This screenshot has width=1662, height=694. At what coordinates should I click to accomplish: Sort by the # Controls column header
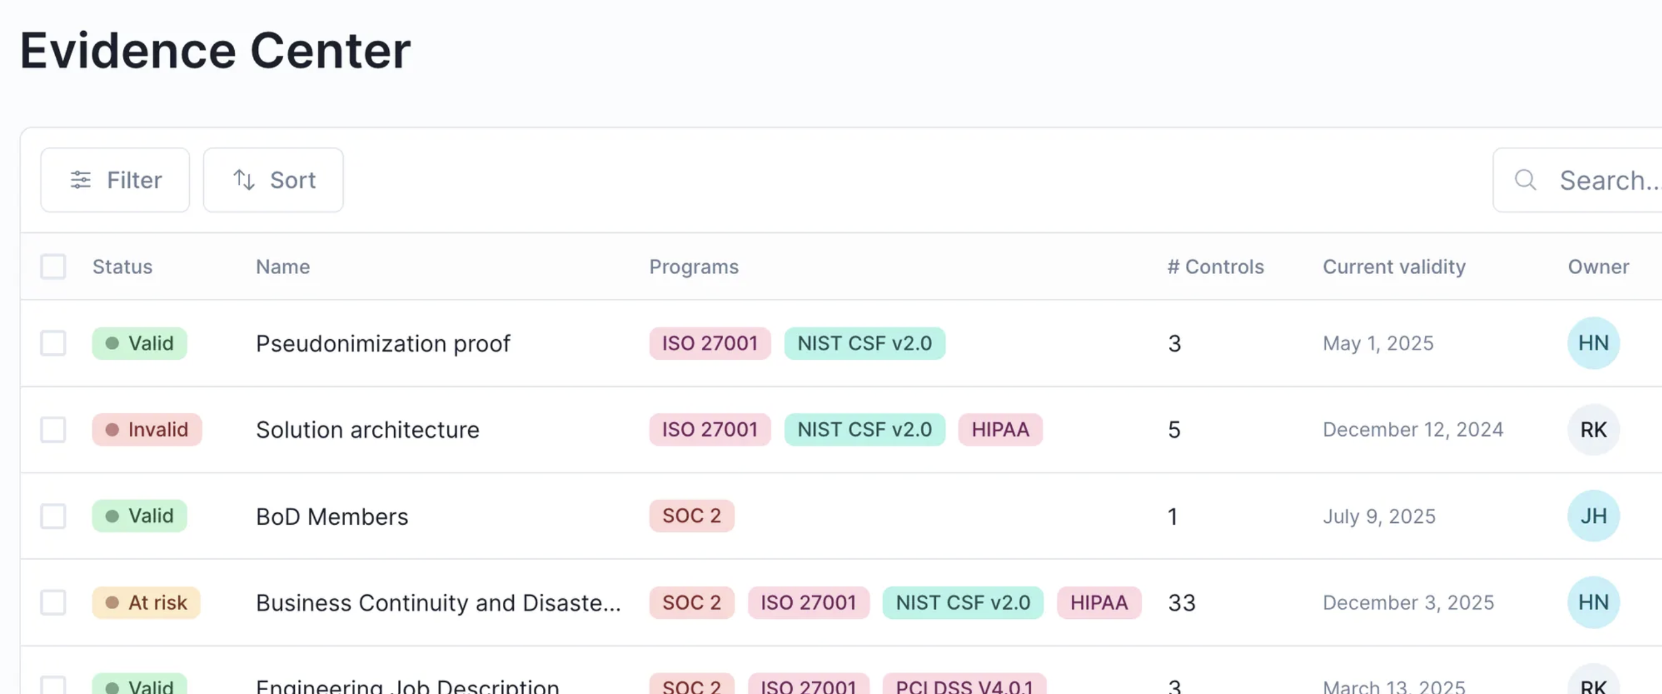click(1215, 266)
